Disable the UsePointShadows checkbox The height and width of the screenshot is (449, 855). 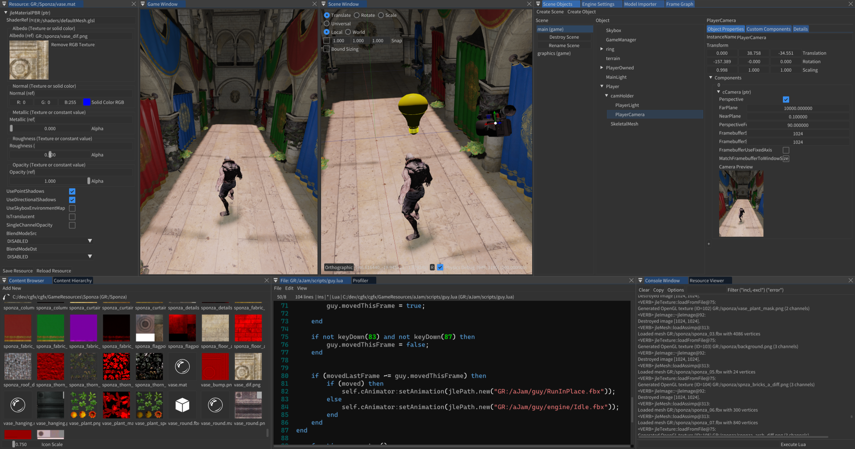pyautogui.click(x=72, y=191)
